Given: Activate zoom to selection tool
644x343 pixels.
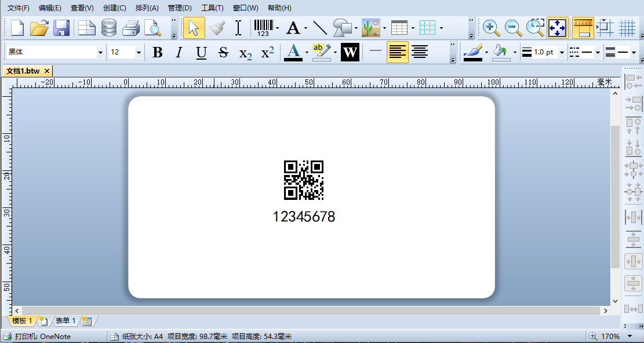Looking at the screenshot, I should pyautogui.click(x=536, y=28).
